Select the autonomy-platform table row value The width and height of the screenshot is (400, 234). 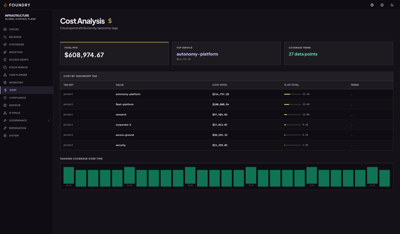128,94
